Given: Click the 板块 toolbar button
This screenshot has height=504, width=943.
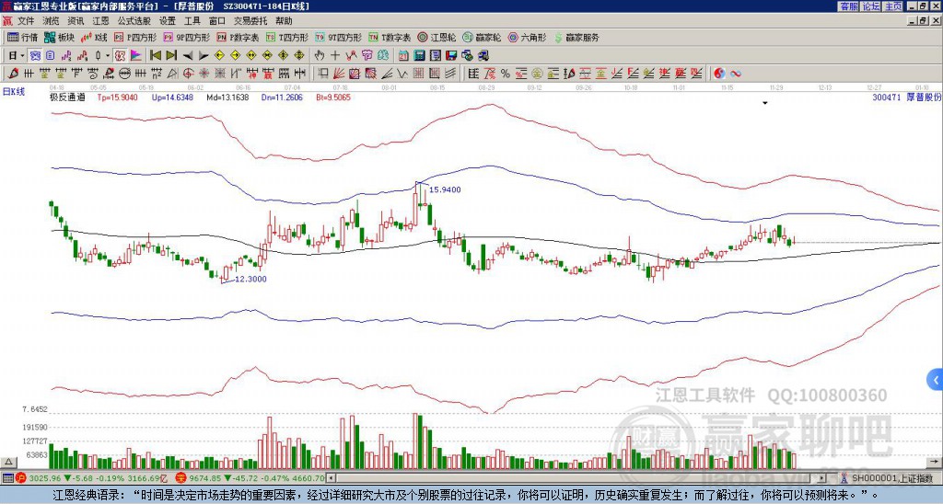Looking at the screenshot, I should pyautogui.click(x=59, y=37).
